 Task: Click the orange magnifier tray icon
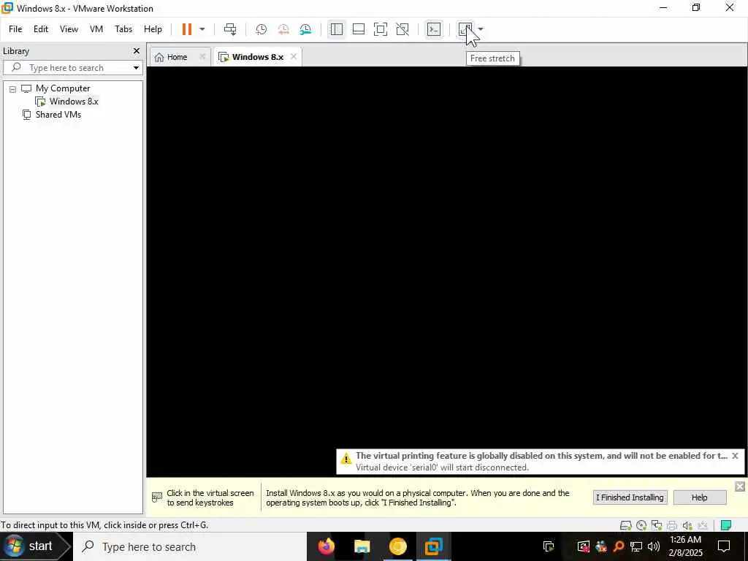[619, 546]
